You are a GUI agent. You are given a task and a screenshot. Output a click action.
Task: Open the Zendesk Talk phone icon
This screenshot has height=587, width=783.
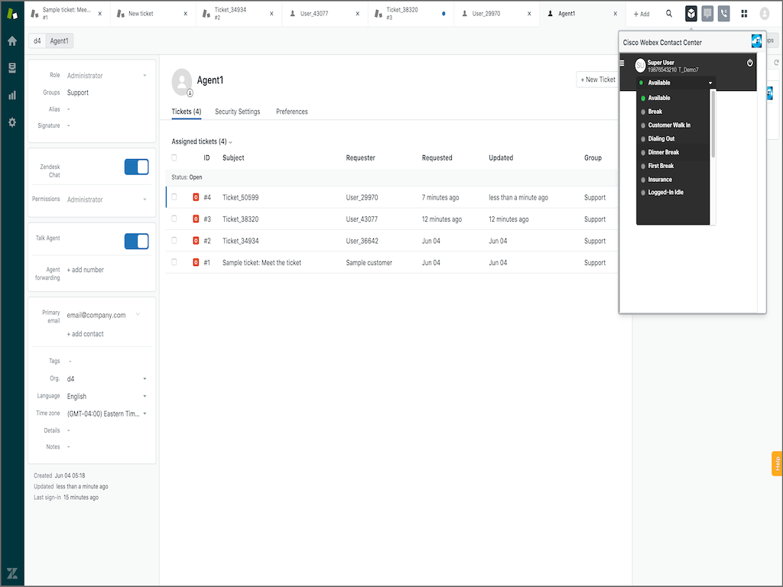point(723,14)
